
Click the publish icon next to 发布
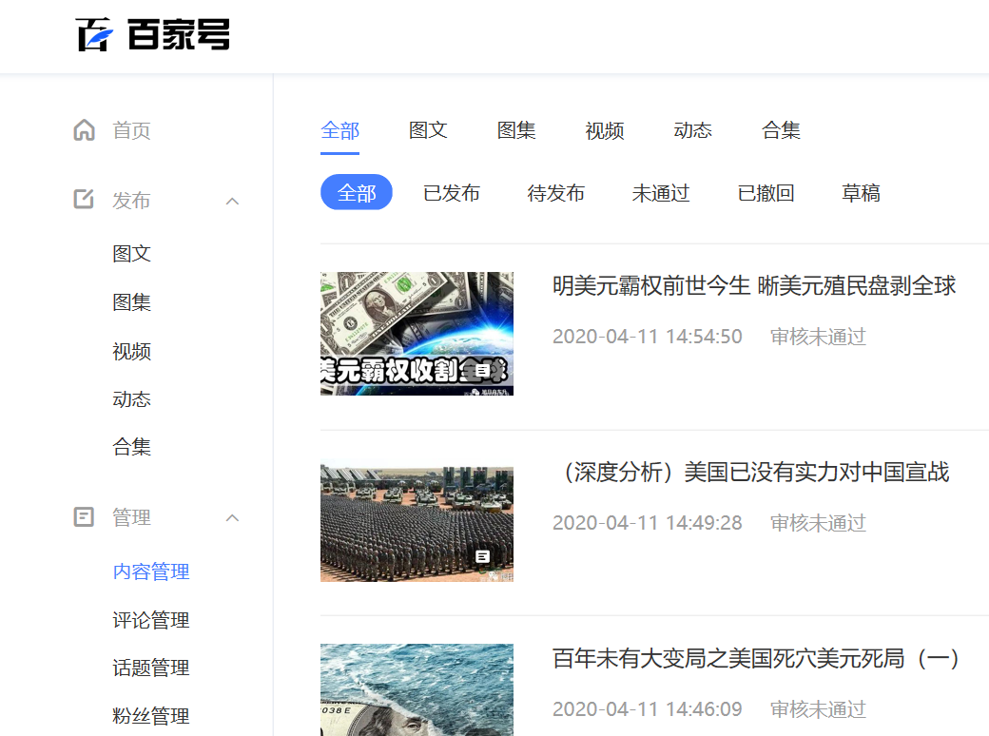pyautogui.click(x=84, y=200)
